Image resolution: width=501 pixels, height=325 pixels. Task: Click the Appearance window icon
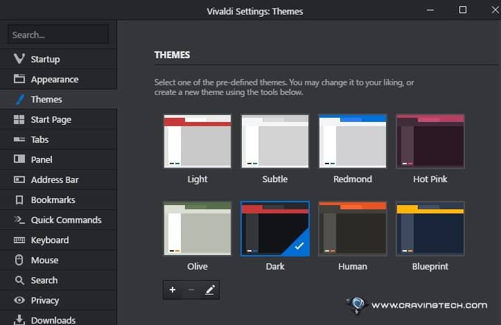[19, 78]
